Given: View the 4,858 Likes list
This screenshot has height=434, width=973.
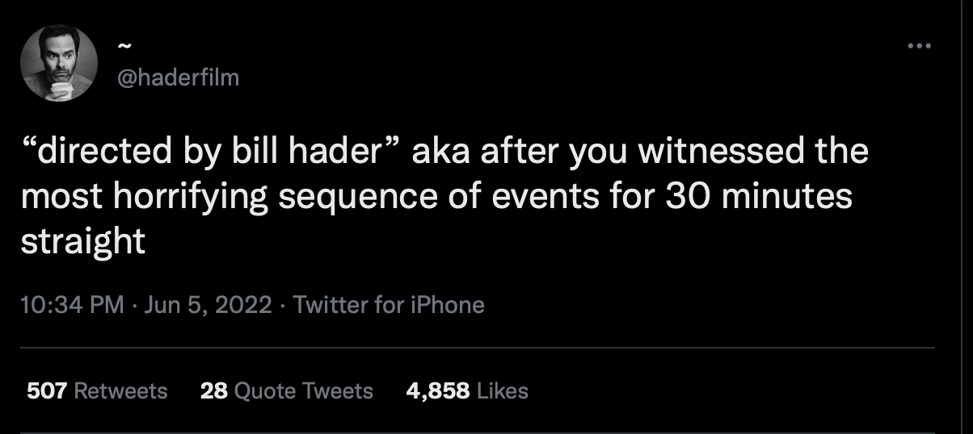Looking at the screenshot, I should pos(467,391).
